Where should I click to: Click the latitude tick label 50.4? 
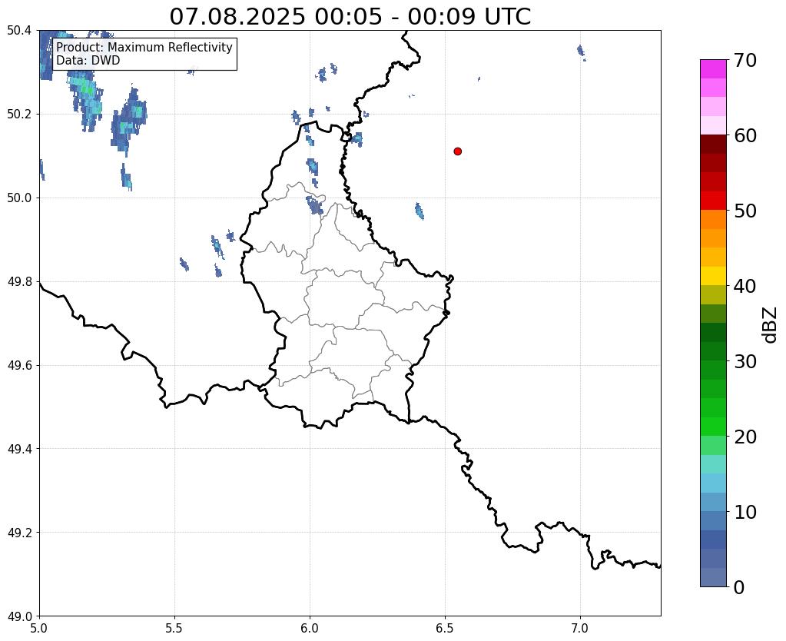pyautogui.click(x=19, y=31)
